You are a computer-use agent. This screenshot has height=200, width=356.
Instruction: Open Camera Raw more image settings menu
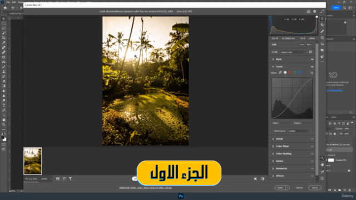pyautogui.click(x=322, y=62)
